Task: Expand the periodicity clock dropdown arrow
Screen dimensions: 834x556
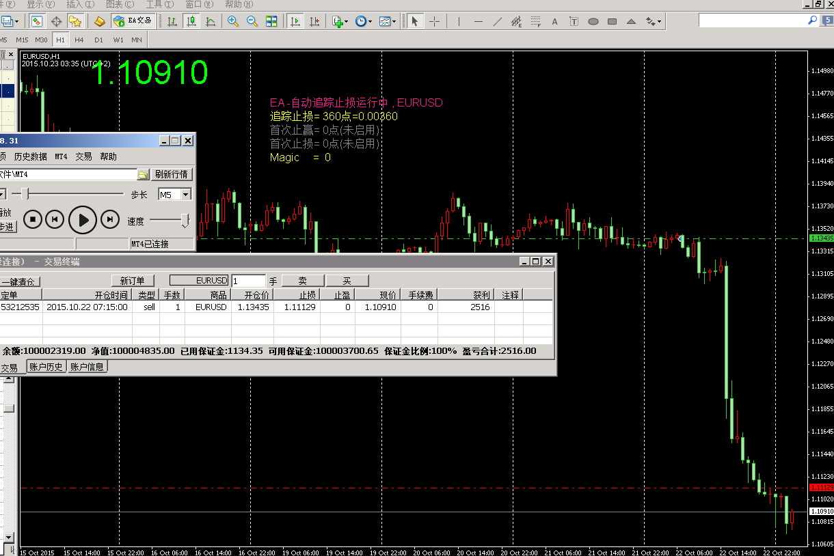Action: 371,21
